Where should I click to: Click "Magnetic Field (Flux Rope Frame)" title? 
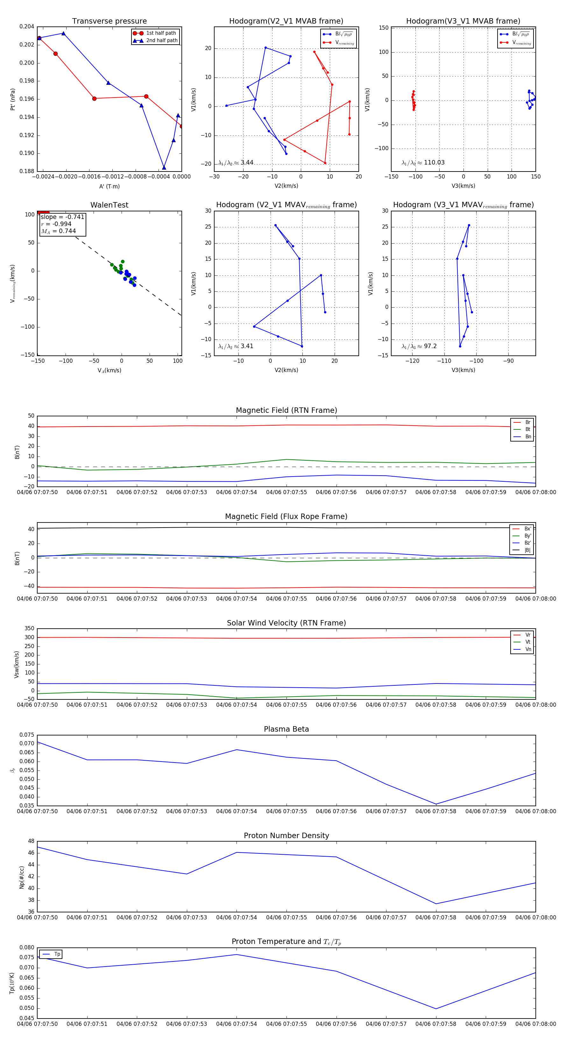[x=286, y=517]
